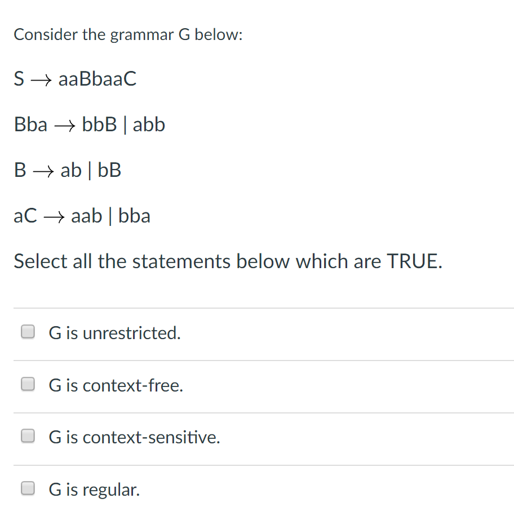Click the production rule 'B → ab | bB'
This screenshot has height=525, width=514.
point(67,170)
